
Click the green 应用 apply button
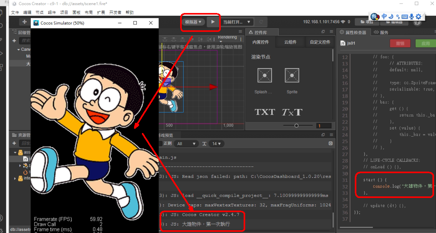point(425,43)
